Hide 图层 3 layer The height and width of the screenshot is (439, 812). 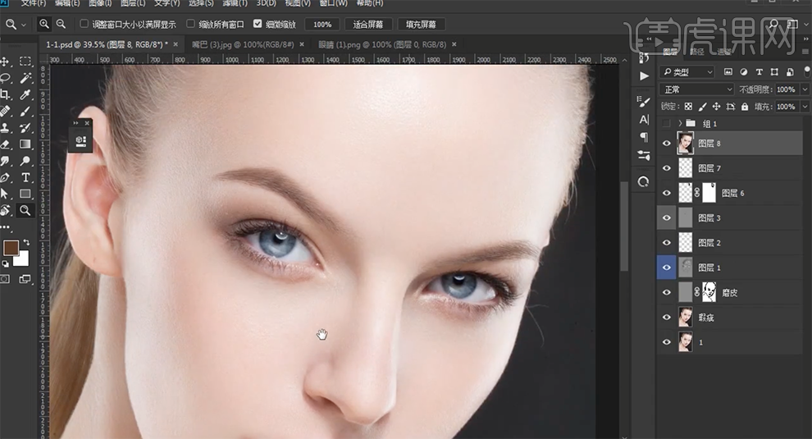667,217
